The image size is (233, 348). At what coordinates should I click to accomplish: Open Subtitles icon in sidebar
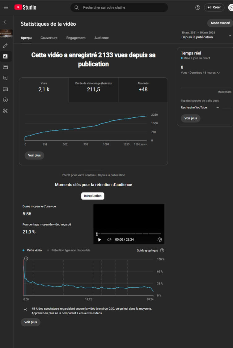(x=6, y=89)
